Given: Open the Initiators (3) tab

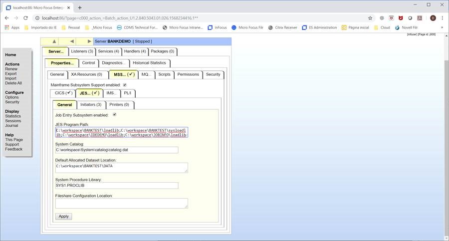Looking at the screenshot, I should pyautogui.click(x=91, y=105).
